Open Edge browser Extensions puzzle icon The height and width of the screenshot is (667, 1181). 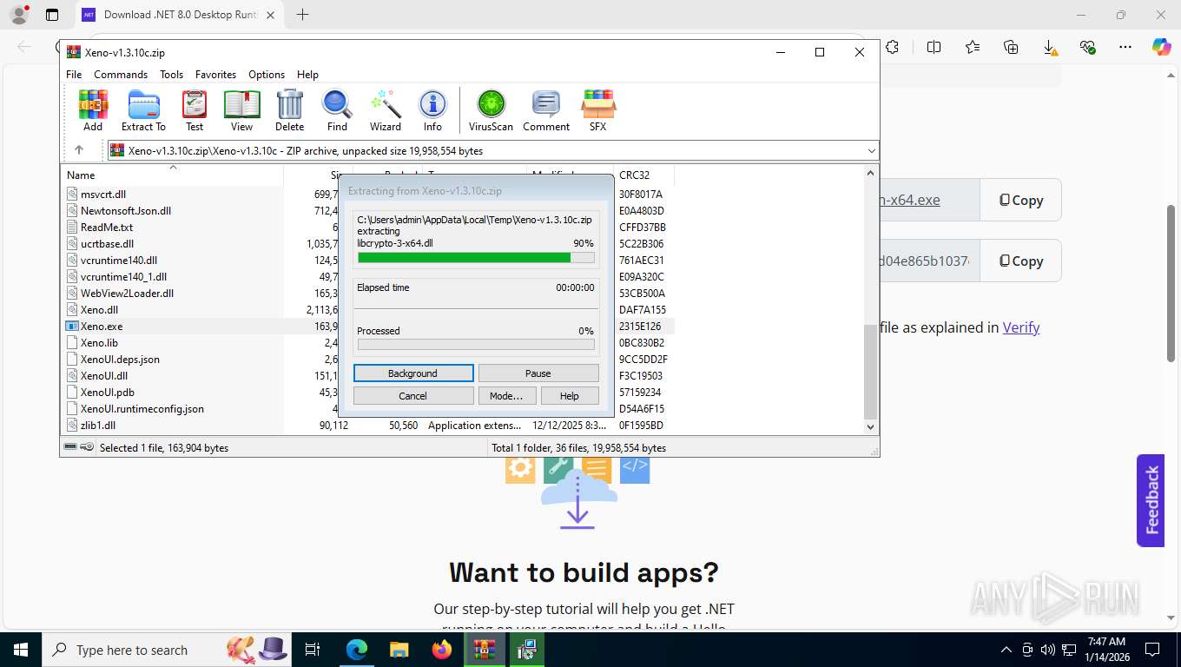(x=893, y=47)
